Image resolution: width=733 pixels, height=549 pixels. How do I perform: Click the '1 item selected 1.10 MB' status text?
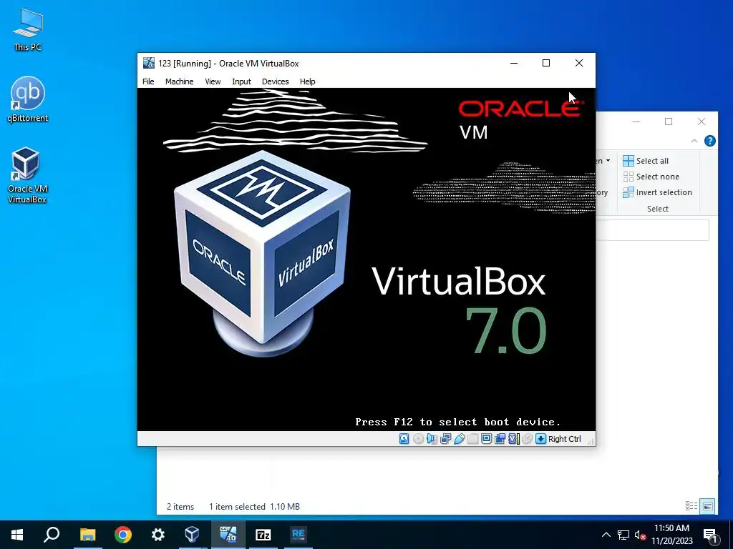click(x=254, y=507)
